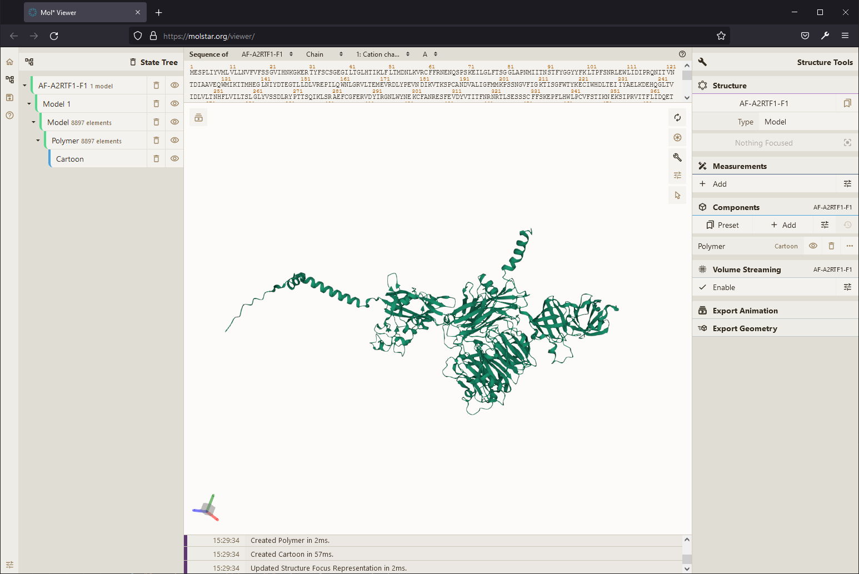Expand the Export Animation section
The image size is (859, 574).
pyautogui.click(x=745, y=310)
